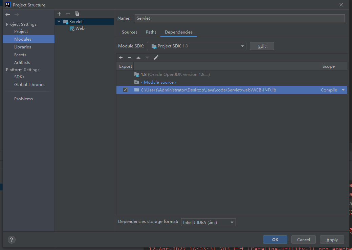This screenshot has height=250, width=352.
Task: Click the Edit SDK button
Action: coord(262,46)
